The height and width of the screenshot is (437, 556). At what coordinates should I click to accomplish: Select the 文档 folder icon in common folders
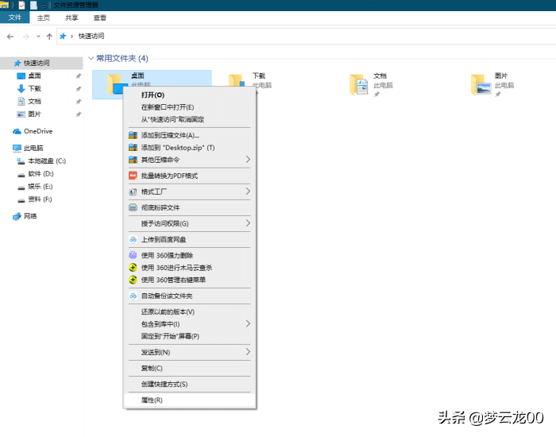[x=359, y=84]
